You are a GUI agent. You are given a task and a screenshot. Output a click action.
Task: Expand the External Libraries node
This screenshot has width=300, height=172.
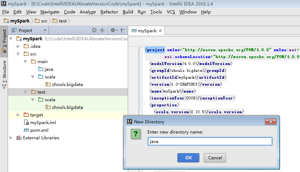point(11,138)
